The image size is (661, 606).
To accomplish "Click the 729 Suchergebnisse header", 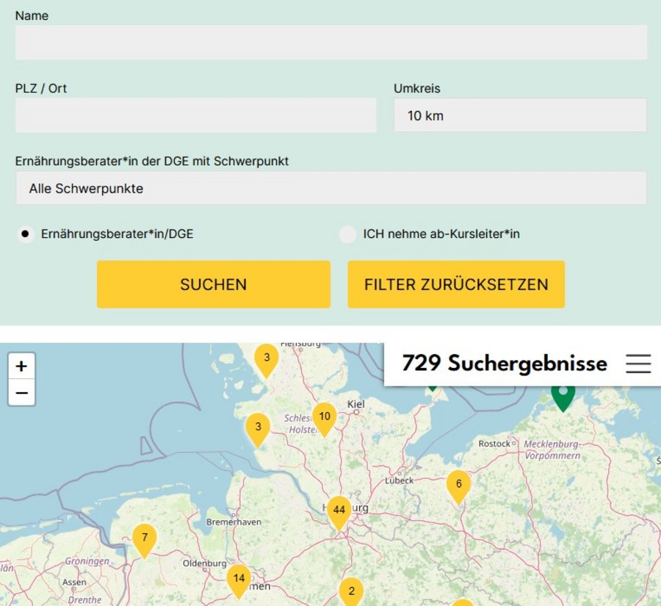I will tap(505, 363).
